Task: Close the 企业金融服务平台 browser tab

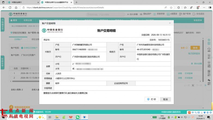Action: point(71,2)
